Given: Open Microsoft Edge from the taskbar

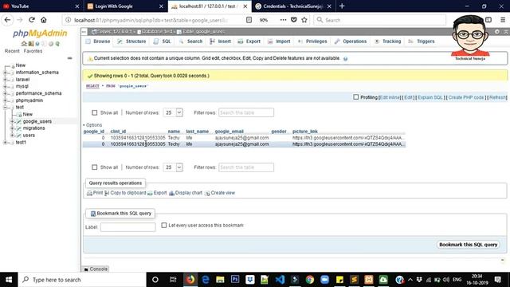Looking at the screenshot, I should pyautogui.click(x=206, y=280).
